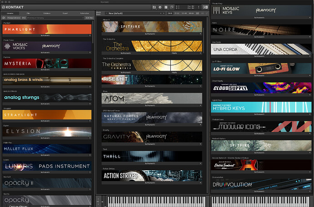Show rack page 01-16
The width and height of the screenshot is (314, 207).
(x=170, y=13)
